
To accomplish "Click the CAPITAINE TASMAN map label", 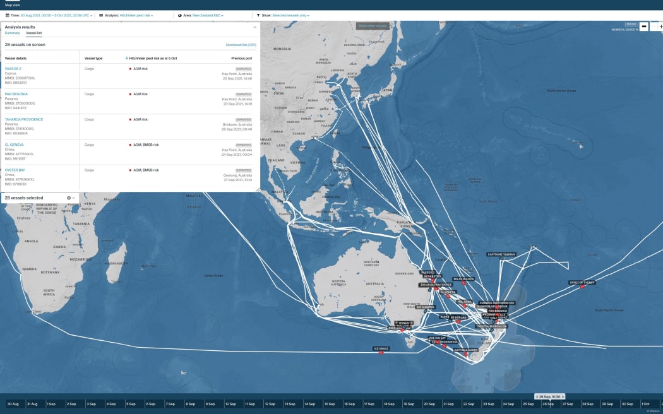I will point(501,254).
